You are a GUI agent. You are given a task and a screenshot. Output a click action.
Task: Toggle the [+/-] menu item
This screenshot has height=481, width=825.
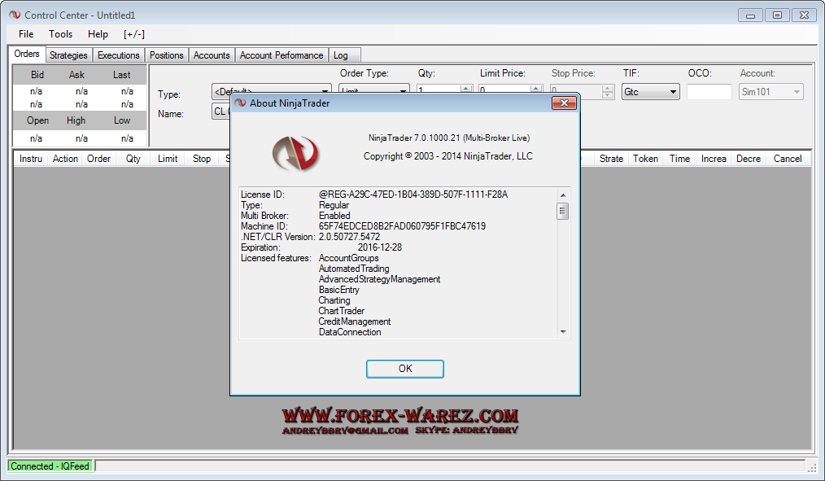[x=133, y=34]
